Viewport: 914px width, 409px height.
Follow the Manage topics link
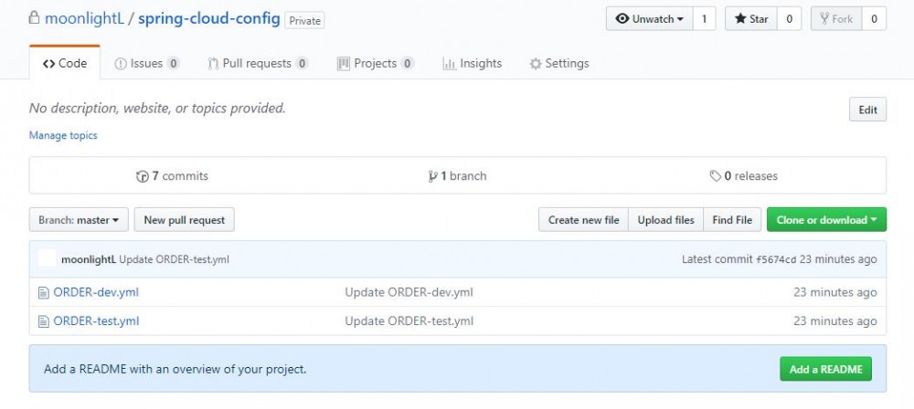coord(63,135)
